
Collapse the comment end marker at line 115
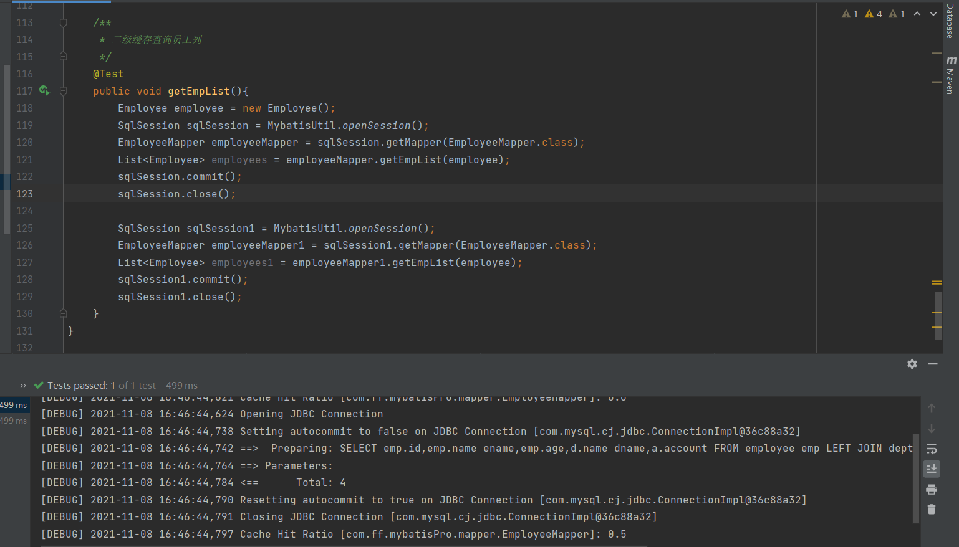tap(63, 56)
